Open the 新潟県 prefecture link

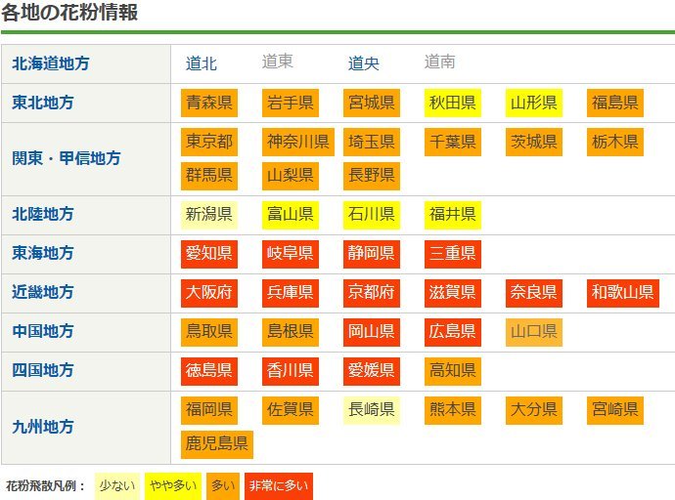tap(209, 214)
